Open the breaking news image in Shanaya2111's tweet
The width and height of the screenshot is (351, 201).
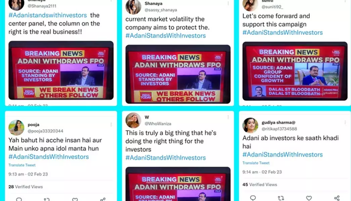[61, 70]
